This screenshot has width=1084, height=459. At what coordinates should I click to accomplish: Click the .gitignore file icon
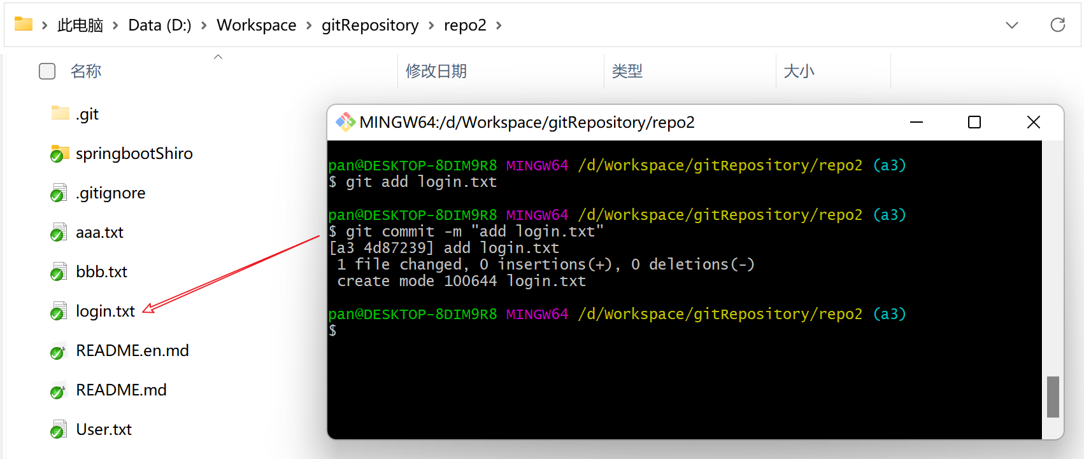[x=59, y=193]
